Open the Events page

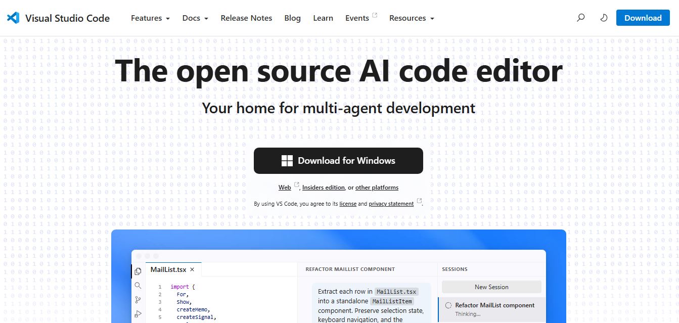tap(357, 18)
